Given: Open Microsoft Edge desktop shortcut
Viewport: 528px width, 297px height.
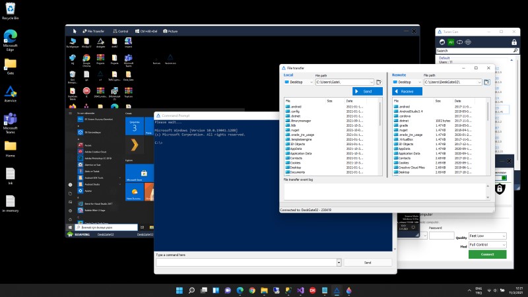Looking at the screenshot, I should 10,40.
